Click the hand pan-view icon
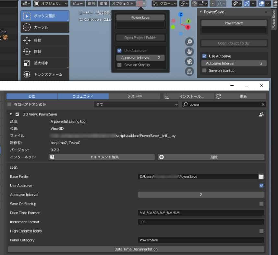 point(189,52)
